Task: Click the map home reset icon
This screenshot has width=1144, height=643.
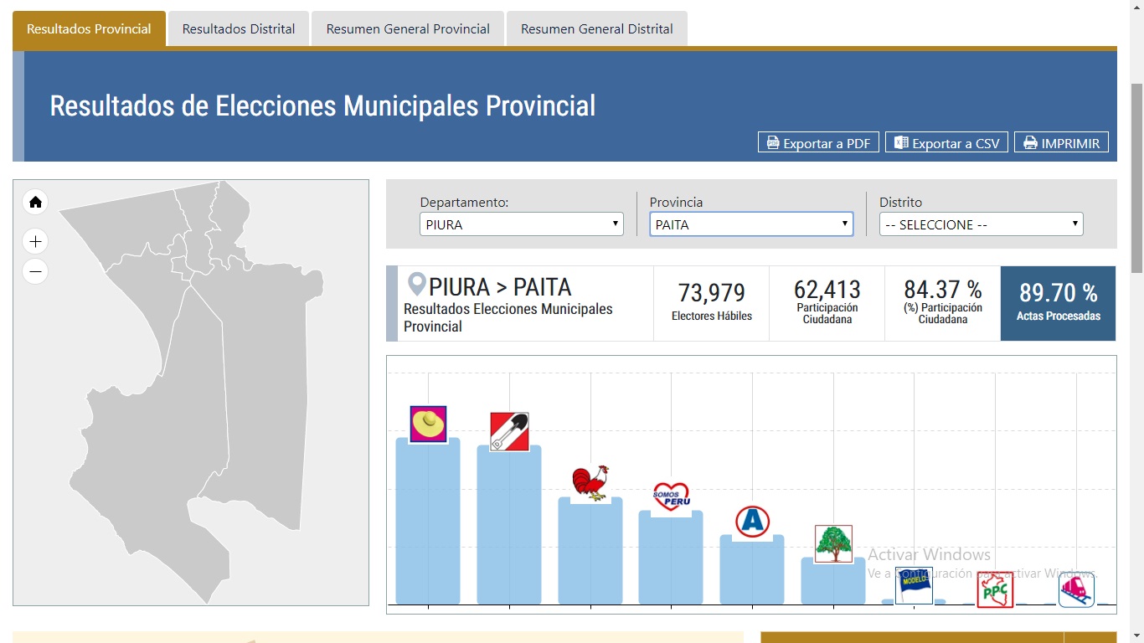Action: (x=35, y=202)
